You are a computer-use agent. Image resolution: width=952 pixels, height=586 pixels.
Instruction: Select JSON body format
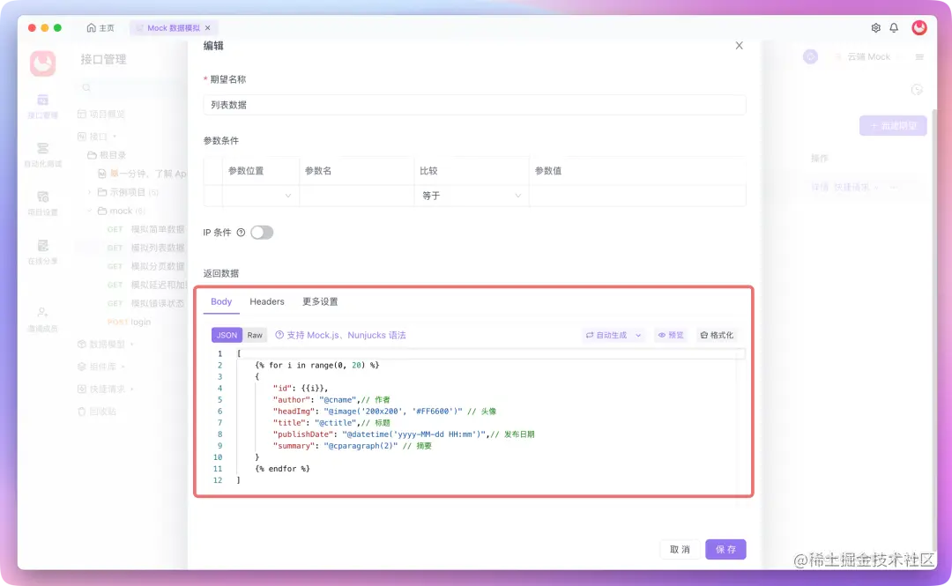click(227, 335)
